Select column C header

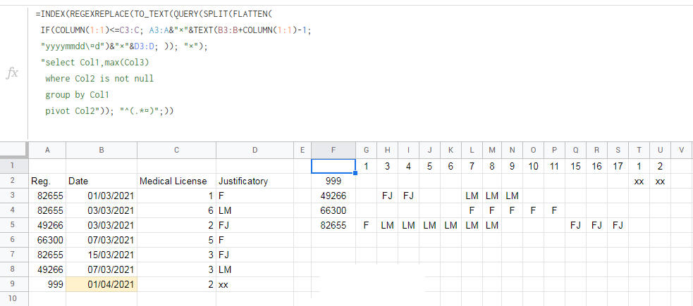176,151
